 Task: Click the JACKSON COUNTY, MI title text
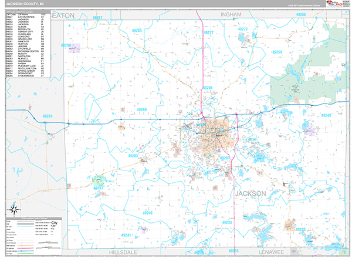coord(25,4)
